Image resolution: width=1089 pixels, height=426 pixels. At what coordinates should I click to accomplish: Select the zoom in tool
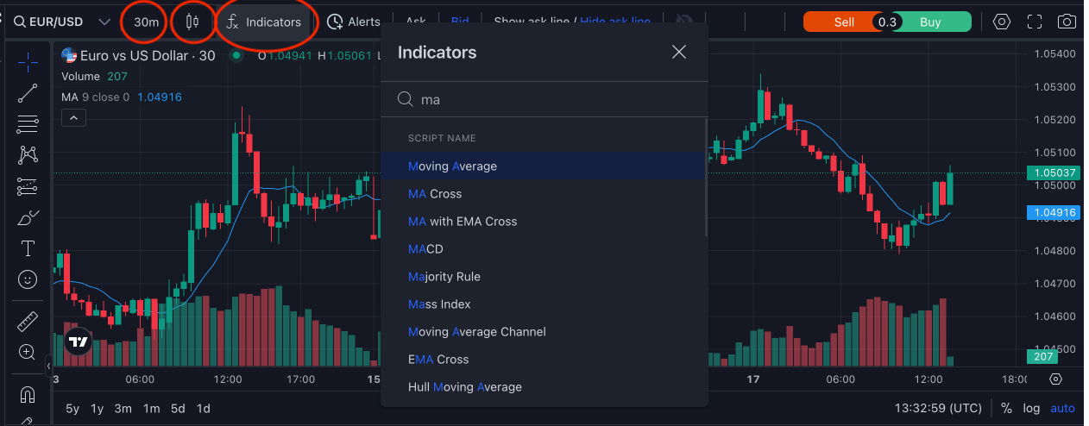(x=28, y=352)
